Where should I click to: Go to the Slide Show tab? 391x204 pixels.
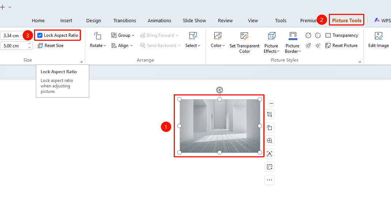(x=194, y=21)
